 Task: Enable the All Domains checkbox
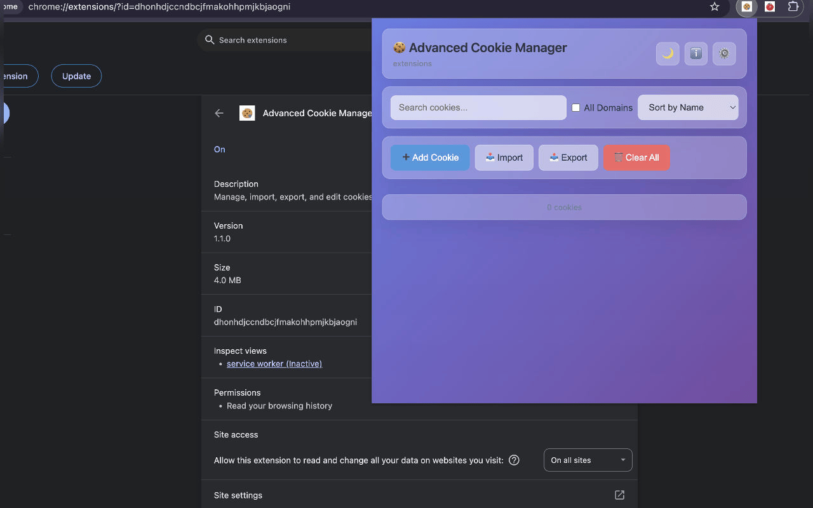click(x=576, y=108)
